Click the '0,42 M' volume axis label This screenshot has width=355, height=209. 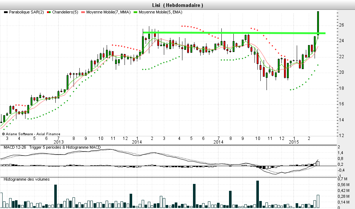343,191
